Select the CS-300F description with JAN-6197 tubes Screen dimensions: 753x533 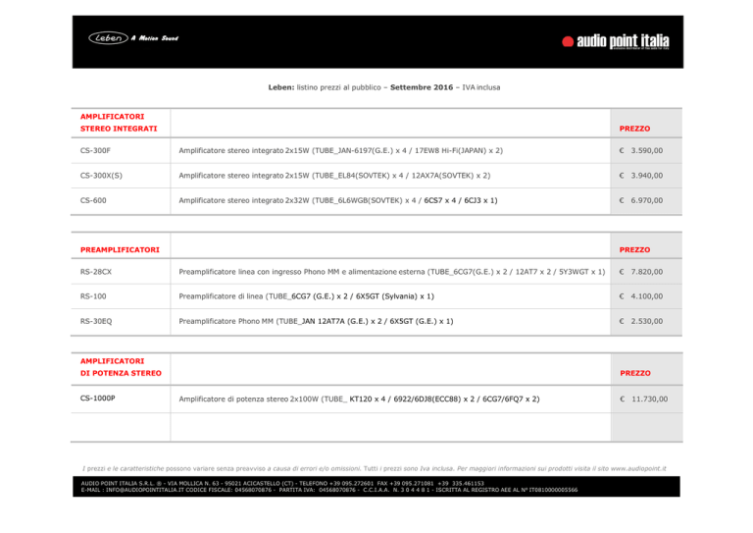[x=340, y=150]
